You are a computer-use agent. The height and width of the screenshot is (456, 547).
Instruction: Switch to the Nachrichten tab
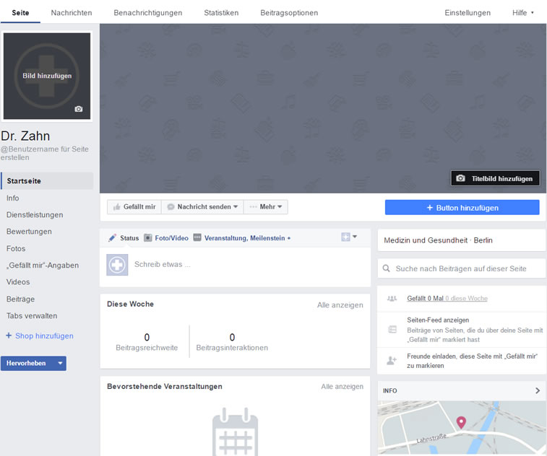click(x=72, y=13)
